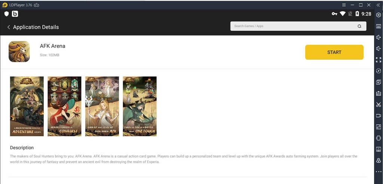Click the magnifier search icon

359,26
